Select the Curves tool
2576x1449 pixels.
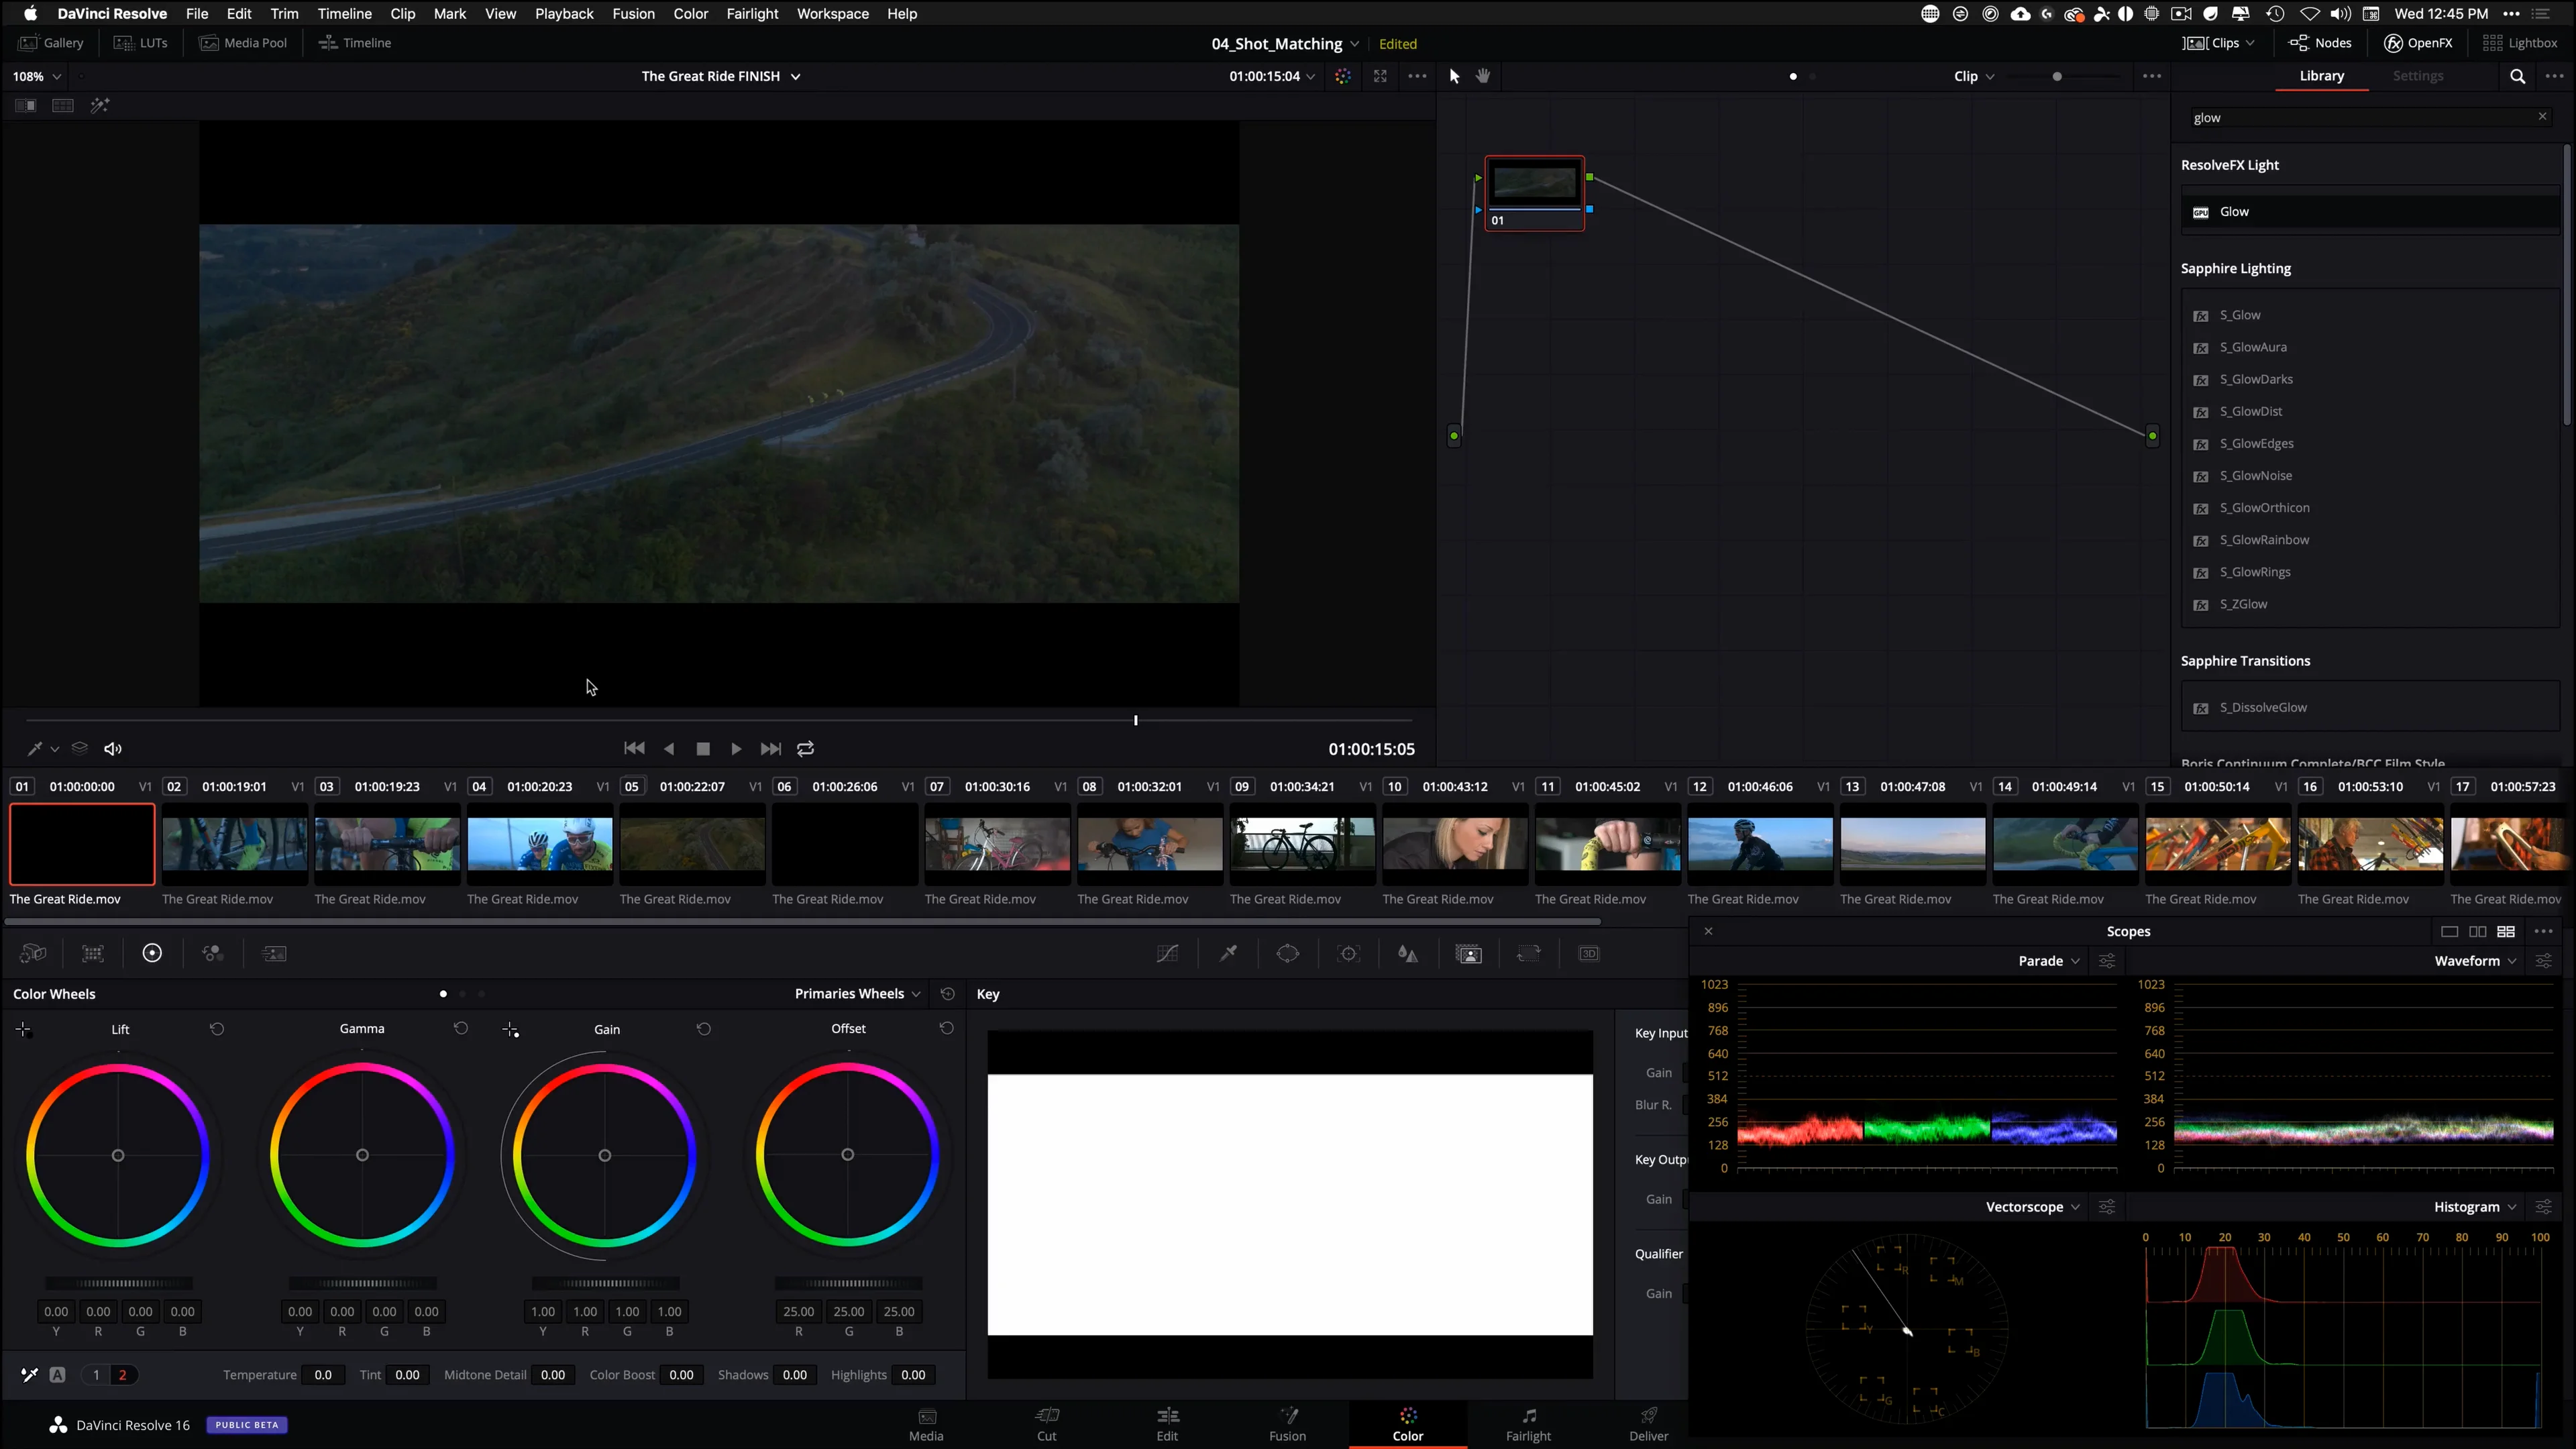(x=1167, y=953)
